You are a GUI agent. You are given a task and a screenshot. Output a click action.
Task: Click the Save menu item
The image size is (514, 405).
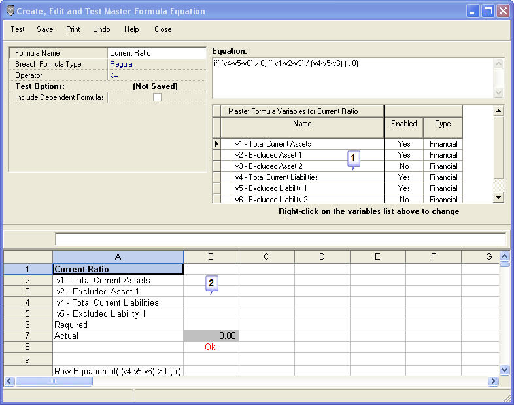(x=45, y=29)
